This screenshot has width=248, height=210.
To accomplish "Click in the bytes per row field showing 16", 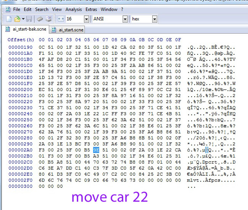I will 75,19.
